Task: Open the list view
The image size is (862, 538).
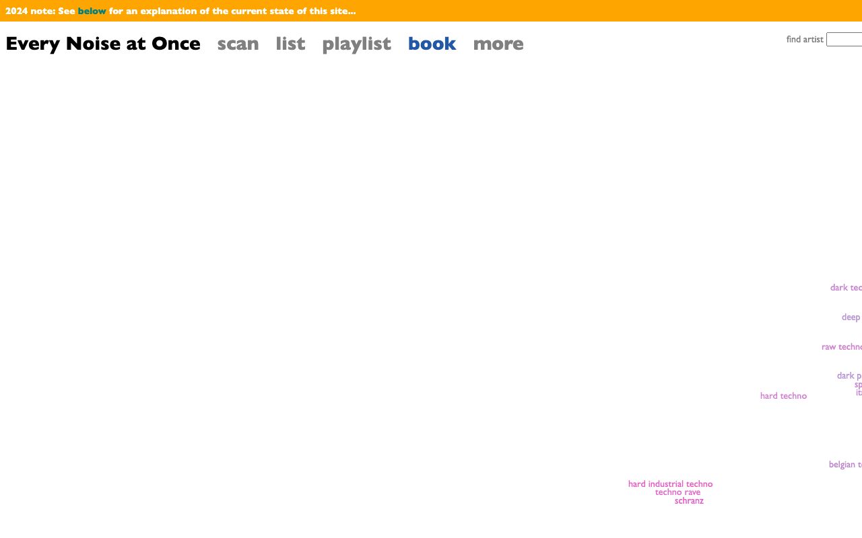Action: pos(290,43)
